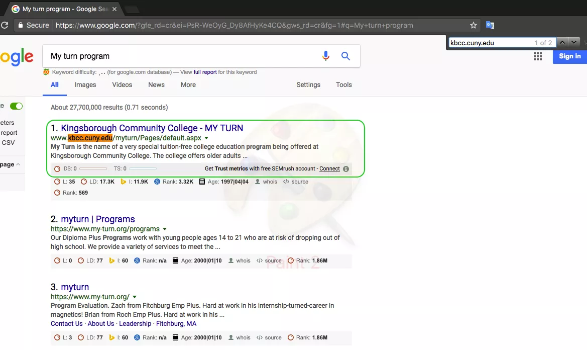The width and height of the screenshot is (587, 350).
Task: Click the blue search magnifier icon
Action: (345, 56)
